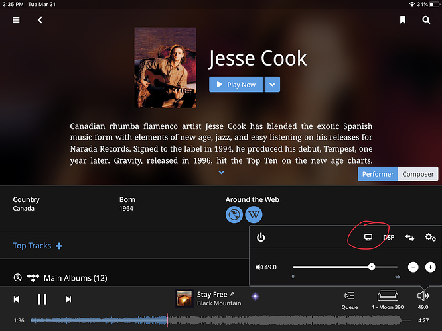Click the focus disc icon by Main Albums
442x331 pixels.
18,278
